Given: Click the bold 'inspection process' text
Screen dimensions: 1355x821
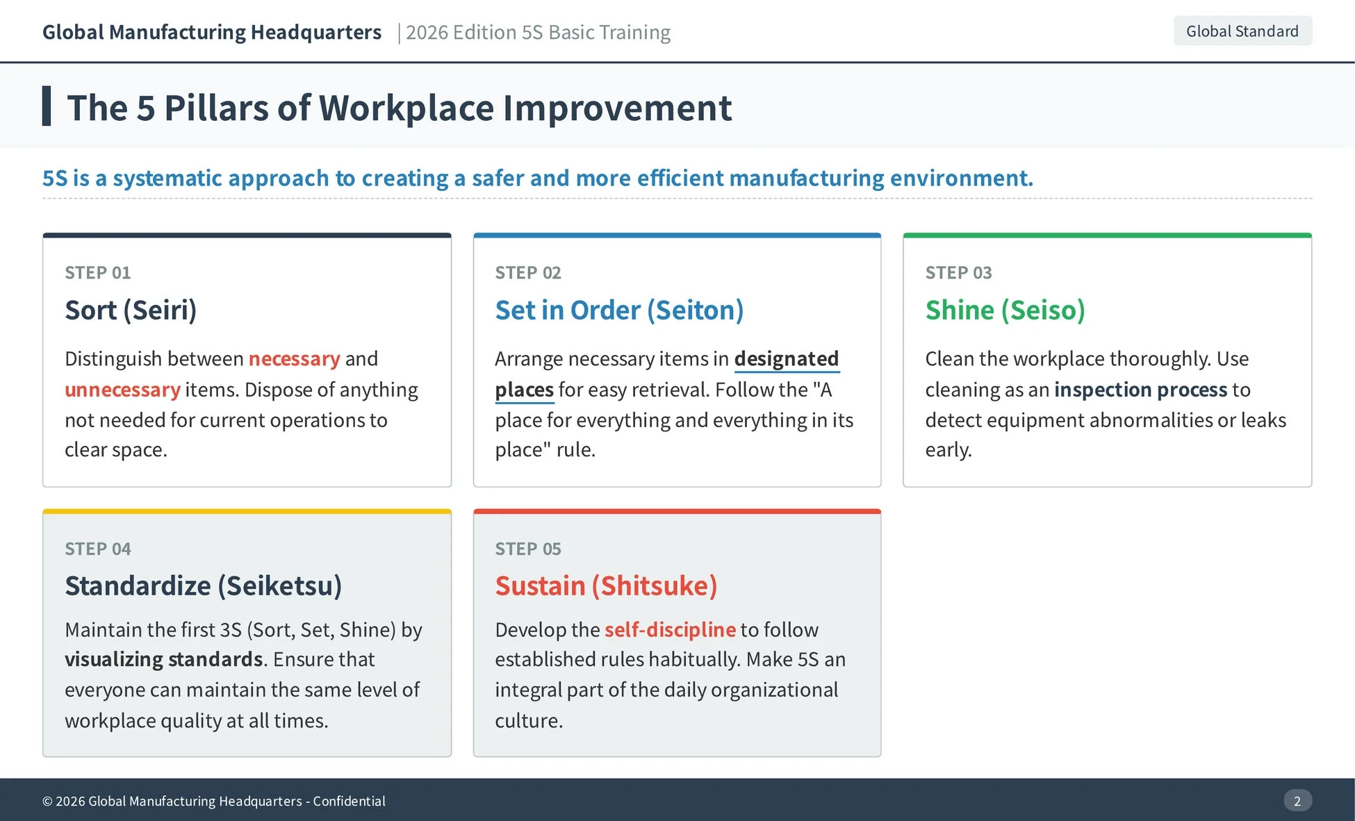Looking at the screenshot, I should (x=1140, y=390).
